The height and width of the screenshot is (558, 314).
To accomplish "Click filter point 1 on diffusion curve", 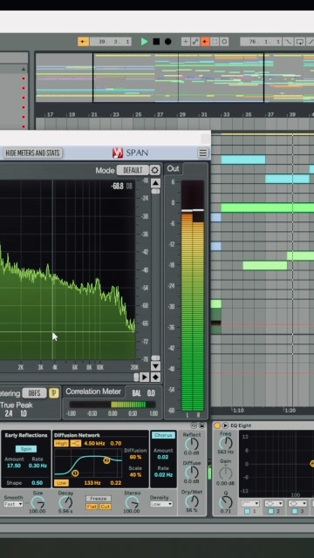I will (x=75, y=473).
